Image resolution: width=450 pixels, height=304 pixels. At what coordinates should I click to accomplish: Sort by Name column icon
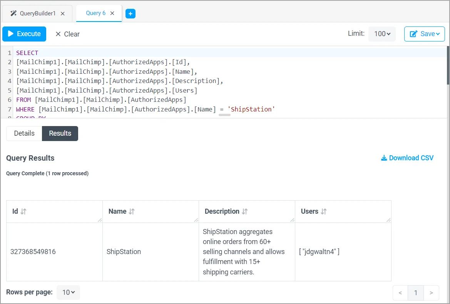pyautogui.click(x=131, y=211)
